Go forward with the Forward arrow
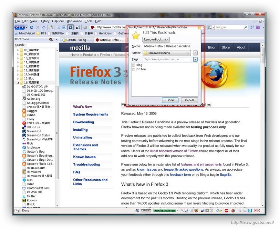 [x=22, y=27]
